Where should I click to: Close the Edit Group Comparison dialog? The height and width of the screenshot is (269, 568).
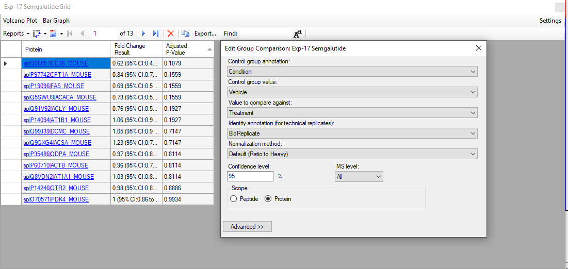(478, 48)
